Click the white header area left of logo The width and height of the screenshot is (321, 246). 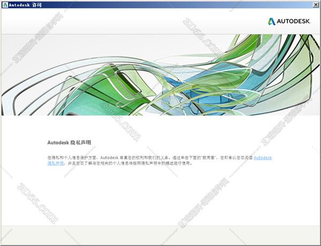[x=134, y=22]
